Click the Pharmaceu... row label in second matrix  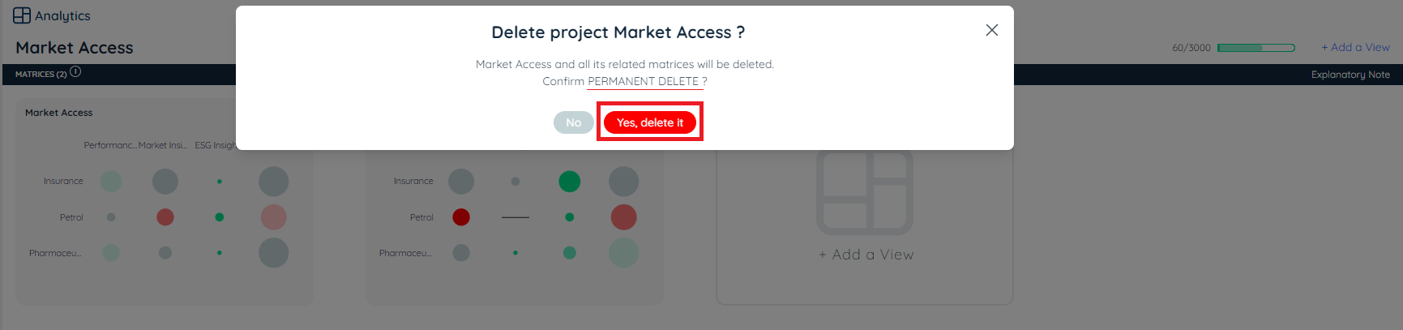404,253
